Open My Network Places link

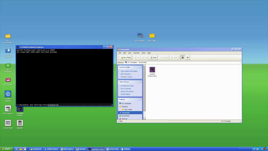(x=127, y=86)
